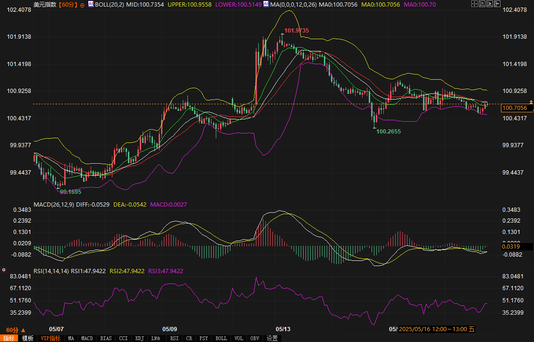Select the MACD indicator tab
The image size is (534, 342).
coord(87,338)
